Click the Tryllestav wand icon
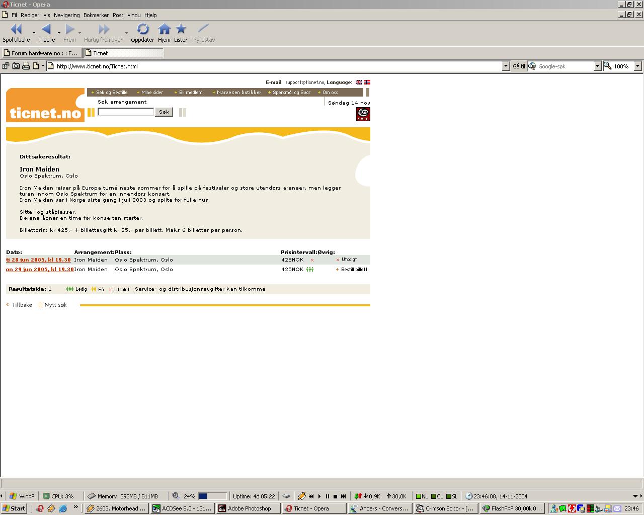 pyautogui.click(x=203, y=29)
